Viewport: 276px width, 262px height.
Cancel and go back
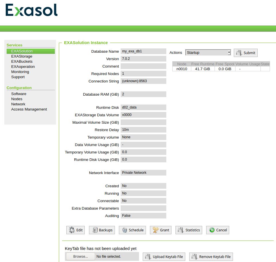click(x=218, y=230)
